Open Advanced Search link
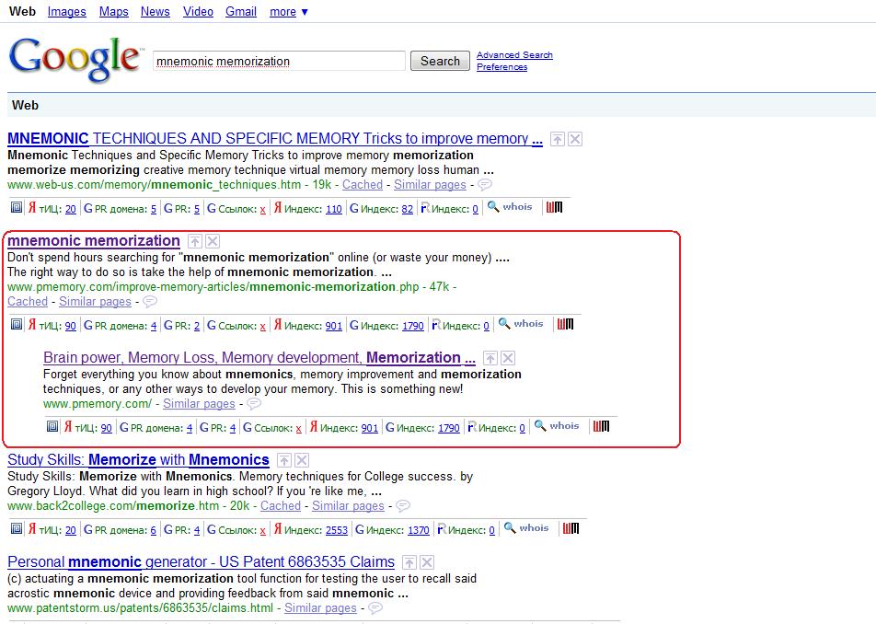The width and height of the screenshot is (876, 624). pyautogui.click(x=514, y=54)
